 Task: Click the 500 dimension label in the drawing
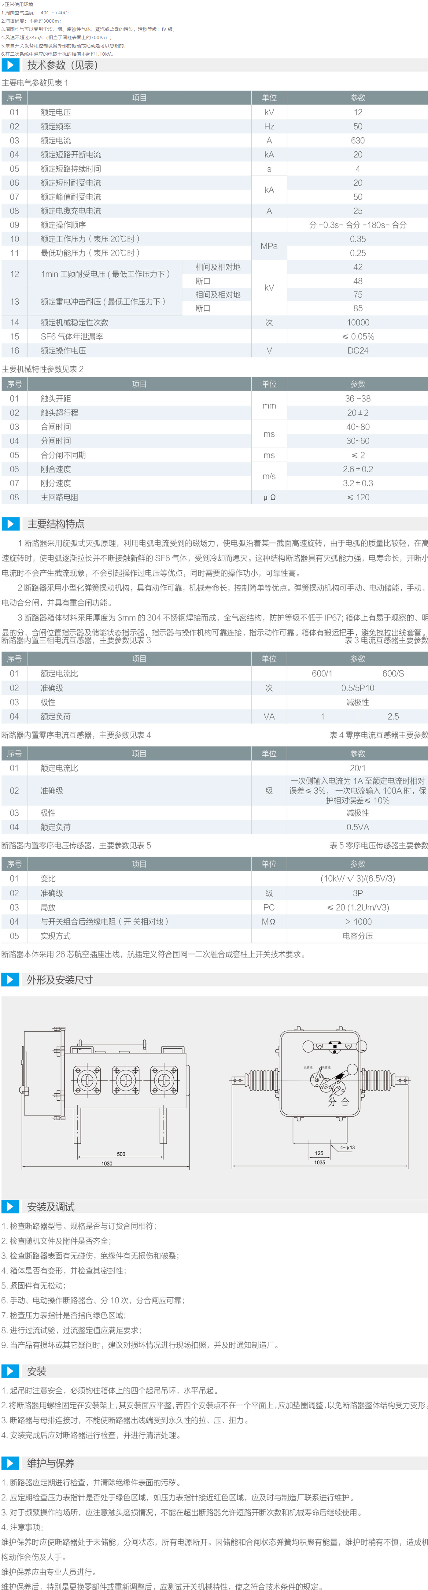coord(121,1154)
